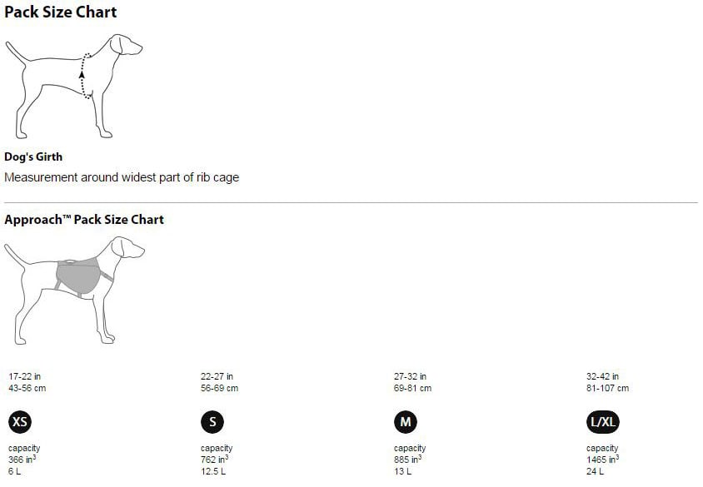The height and width of the screenshot is (487, 703).
Task: Click the 32-42 in girth range
Action: pos(602,376)
